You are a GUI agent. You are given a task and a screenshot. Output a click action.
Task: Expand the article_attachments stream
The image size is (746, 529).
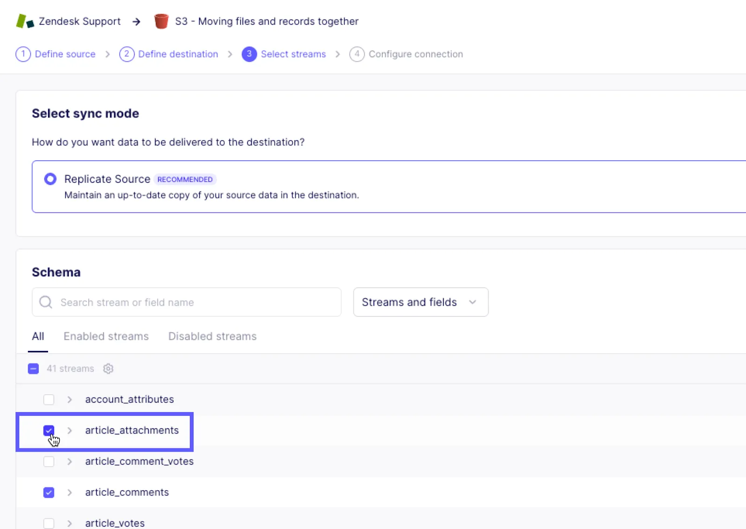69,430
